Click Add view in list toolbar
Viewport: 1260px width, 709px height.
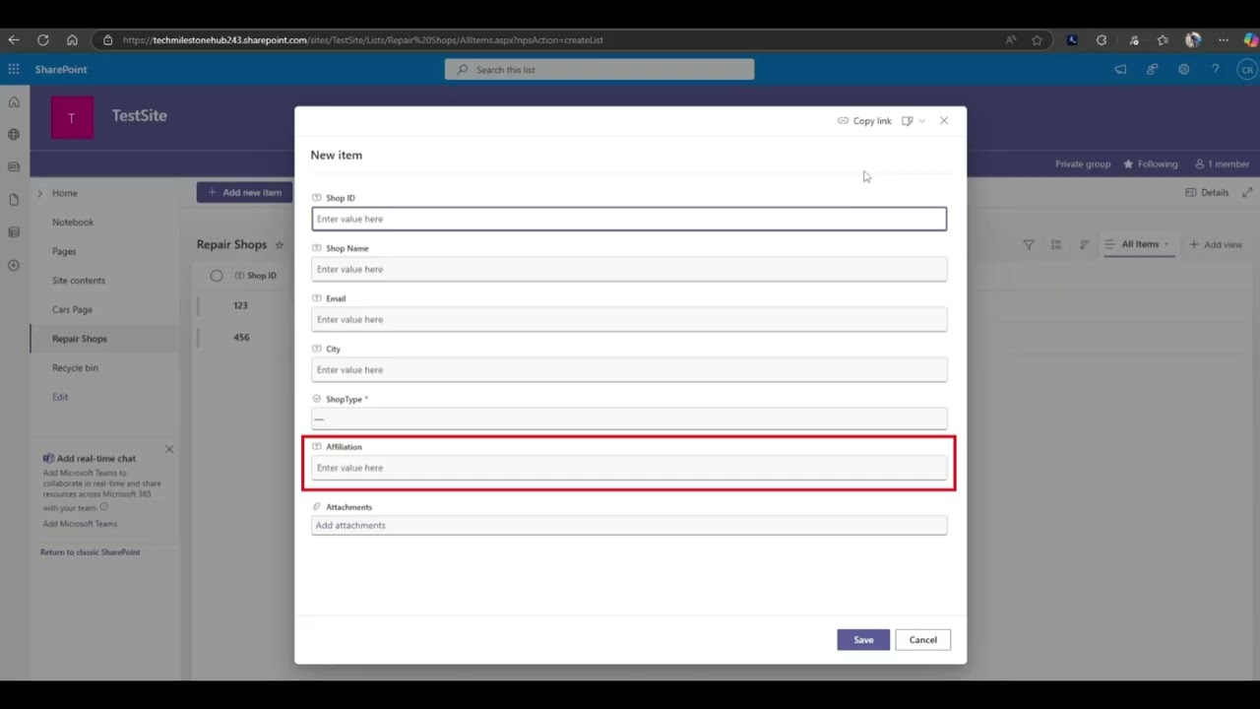coord(1216,244)
